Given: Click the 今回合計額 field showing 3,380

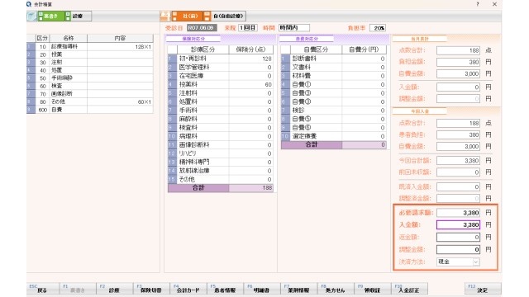Looking at the screenshot, I should point(458,161).
